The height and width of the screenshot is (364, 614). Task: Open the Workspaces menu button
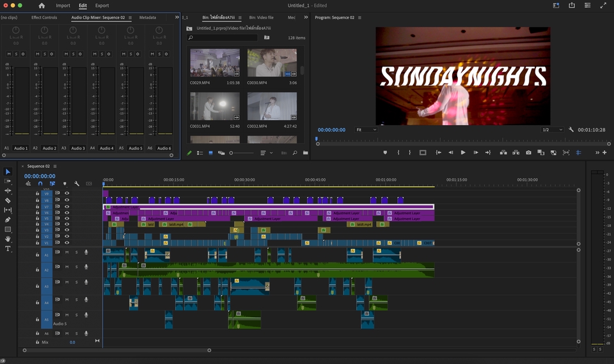[x=556, y=6]
